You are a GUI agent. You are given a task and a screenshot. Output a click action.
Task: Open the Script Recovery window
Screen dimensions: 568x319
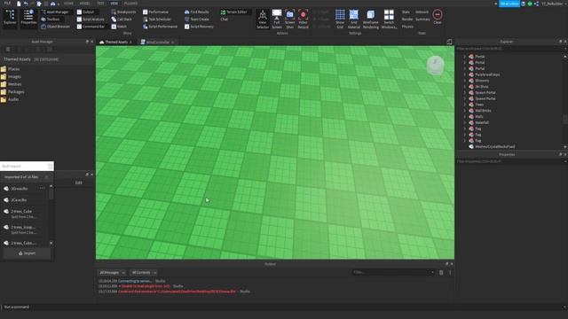[199, 27]
